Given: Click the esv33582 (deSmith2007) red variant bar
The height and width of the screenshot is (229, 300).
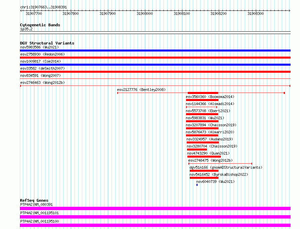Looking at the screenshot, I should [155, 72].
